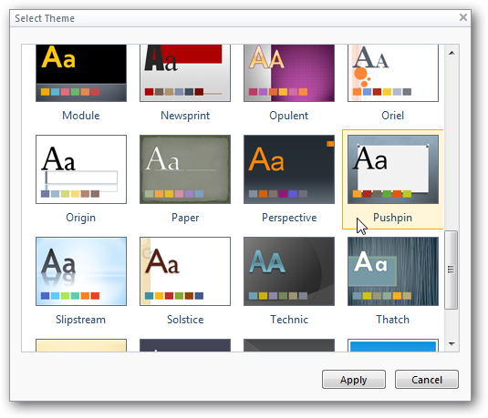The width and height of the screenshot is (488, 418).
Task: Click the Thatch label text
Action: 393,320
